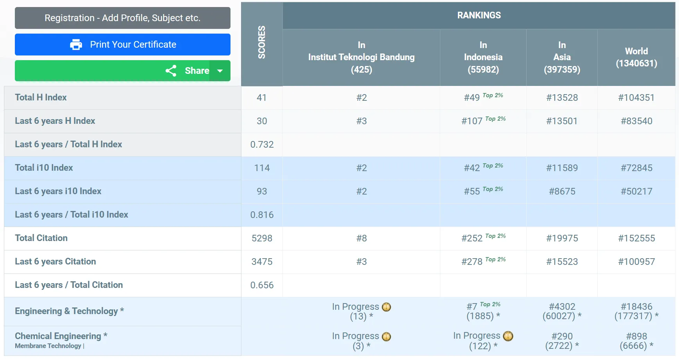Image resolution: width=679 pixels, height=359 pixels.
Task: Click the Membrane Technology subject link
Action: click(48, 346)
